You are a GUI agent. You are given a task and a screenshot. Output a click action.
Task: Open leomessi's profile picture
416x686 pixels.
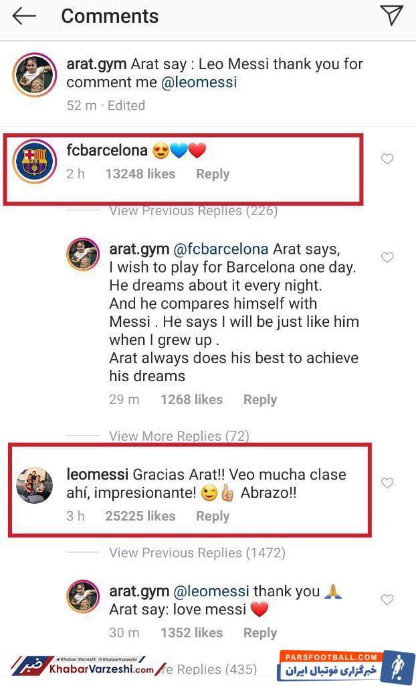tap(33, 486)
